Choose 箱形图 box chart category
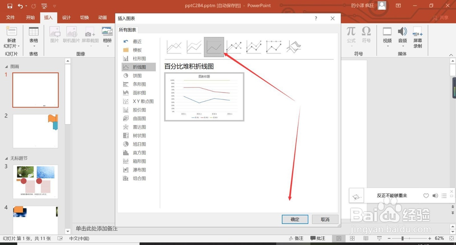 click(139, 161)
